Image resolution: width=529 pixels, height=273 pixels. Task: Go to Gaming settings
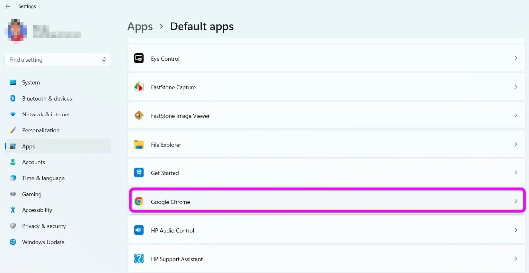(58, 194)
